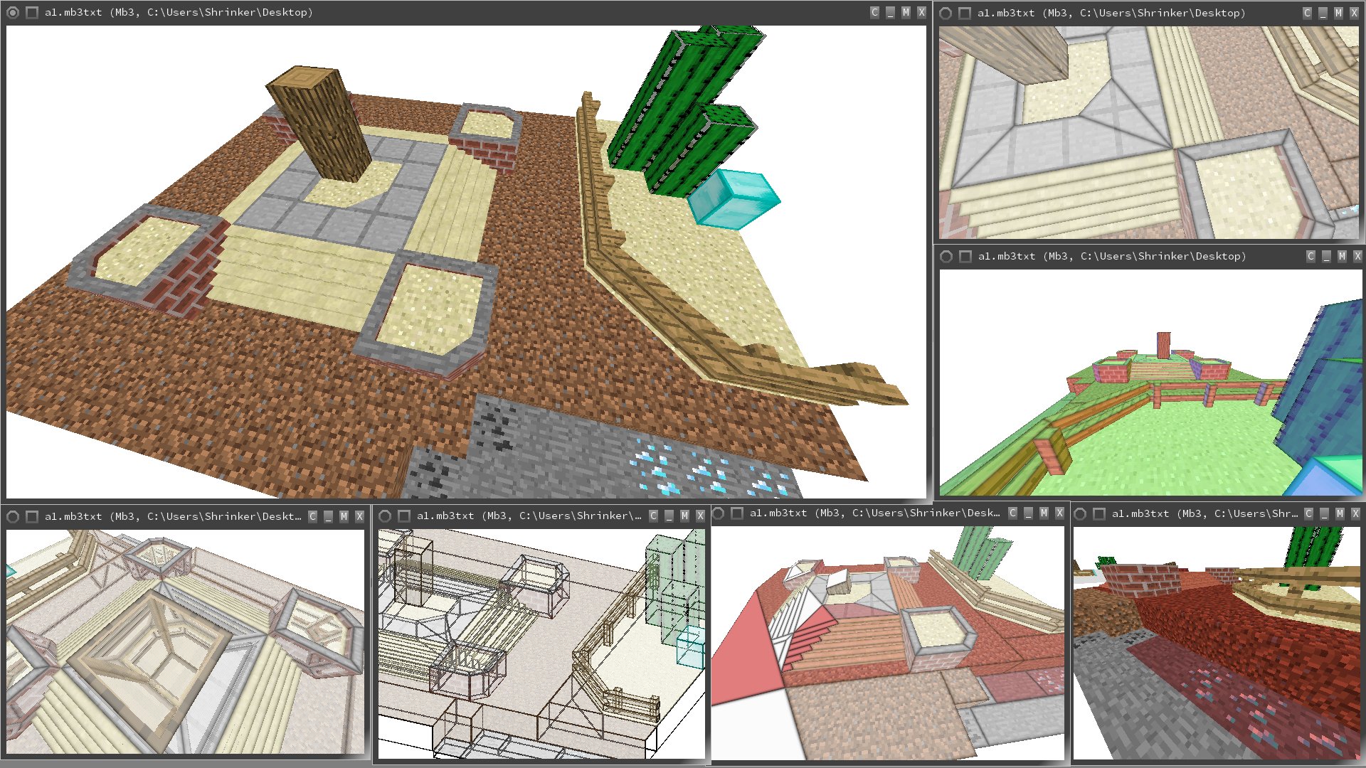Click the circle icon of the bottom-right dark-red window
The width and height of the screenshot is (1366, 768).
[1080, 514]
